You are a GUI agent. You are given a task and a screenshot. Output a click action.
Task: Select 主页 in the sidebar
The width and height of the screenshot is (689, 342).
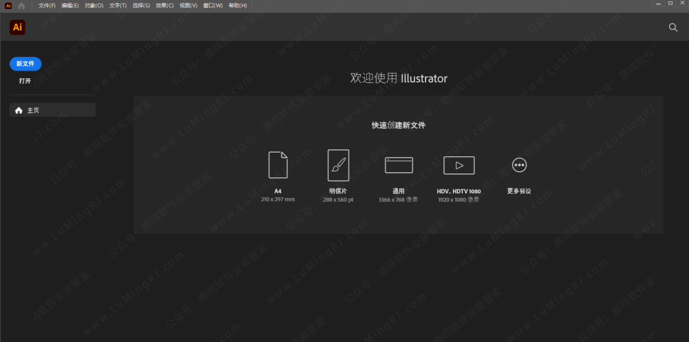tap(53, 110)
